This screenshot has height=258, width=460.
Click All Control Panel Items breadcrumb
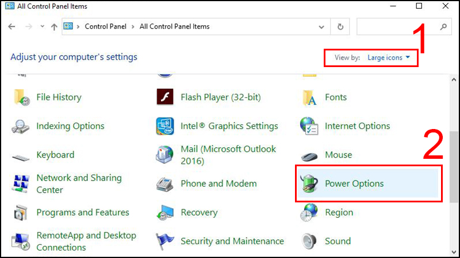click(175, 26)
